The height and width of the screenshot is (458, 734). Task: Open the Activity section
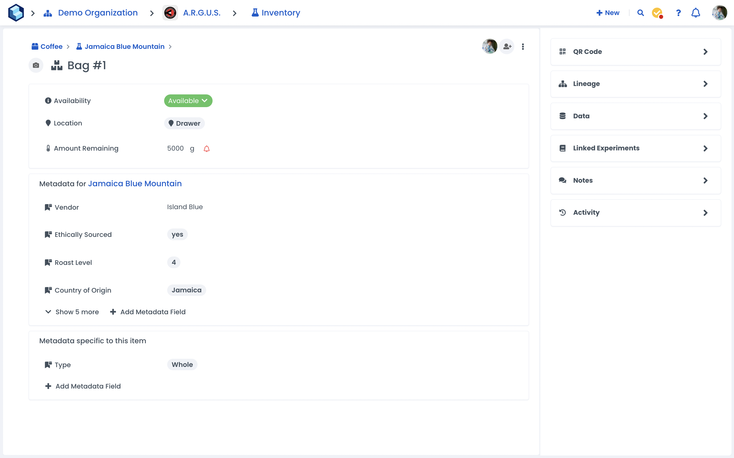[x=635, y=213]
